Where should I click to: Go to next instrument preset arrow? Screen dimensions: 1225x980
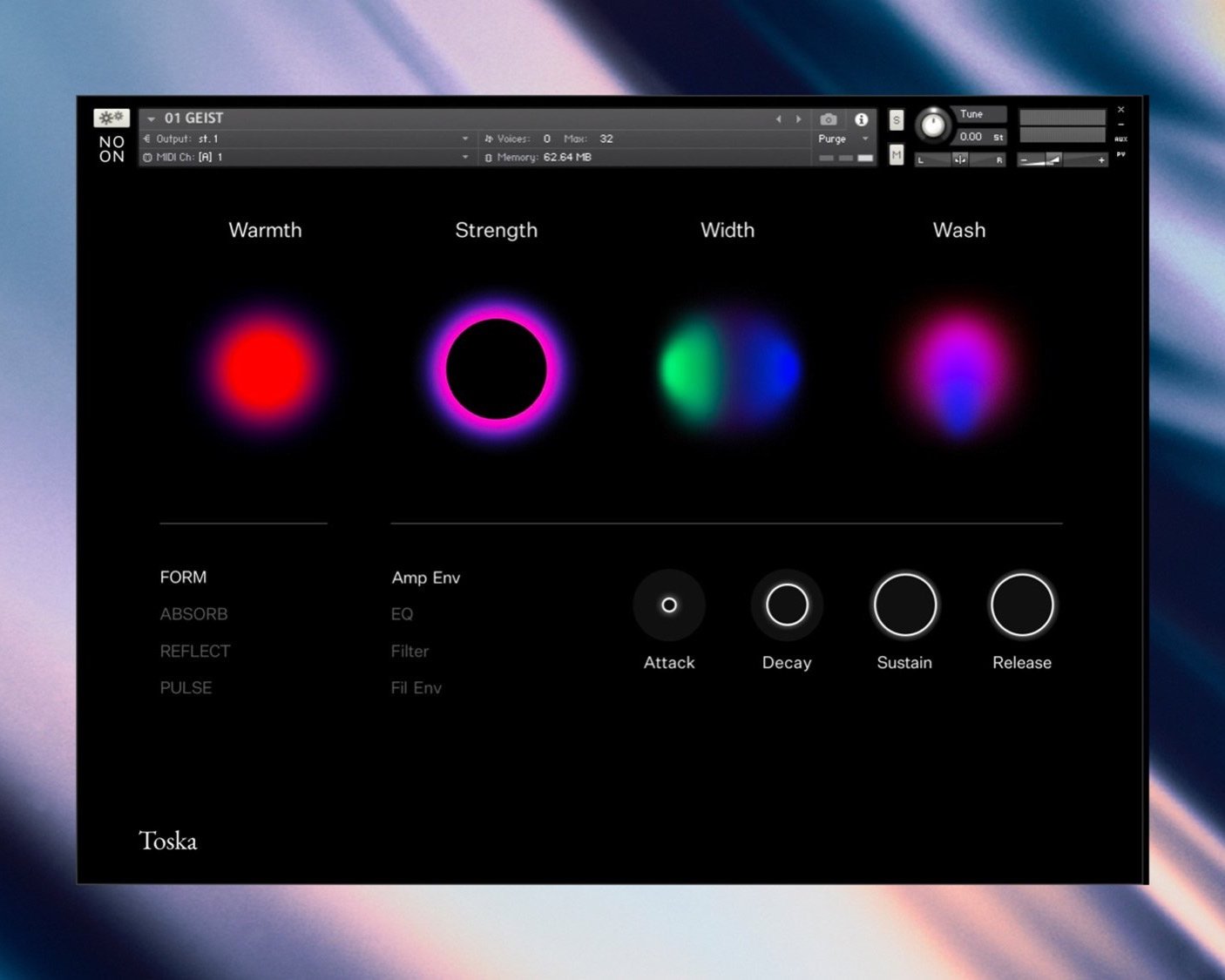click(798, 119)
